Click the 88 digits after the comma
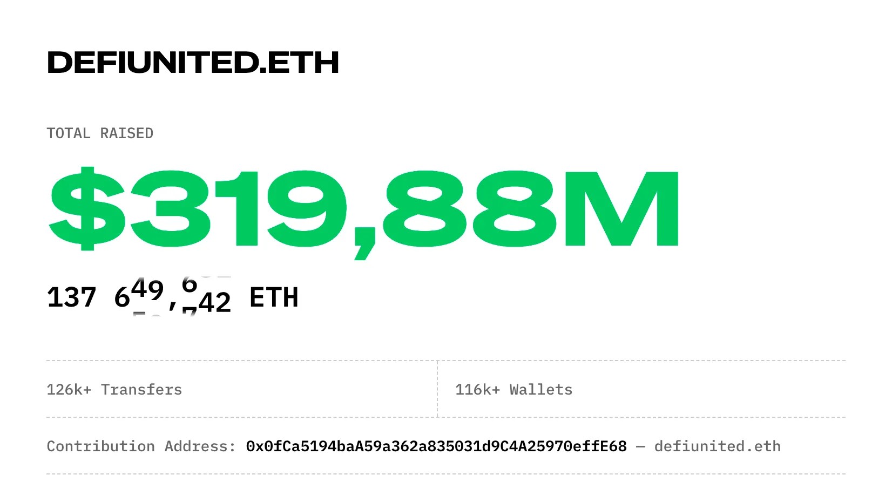Viewport: 892px width, 502px height. pyautogui.click(x=469, y=208)
